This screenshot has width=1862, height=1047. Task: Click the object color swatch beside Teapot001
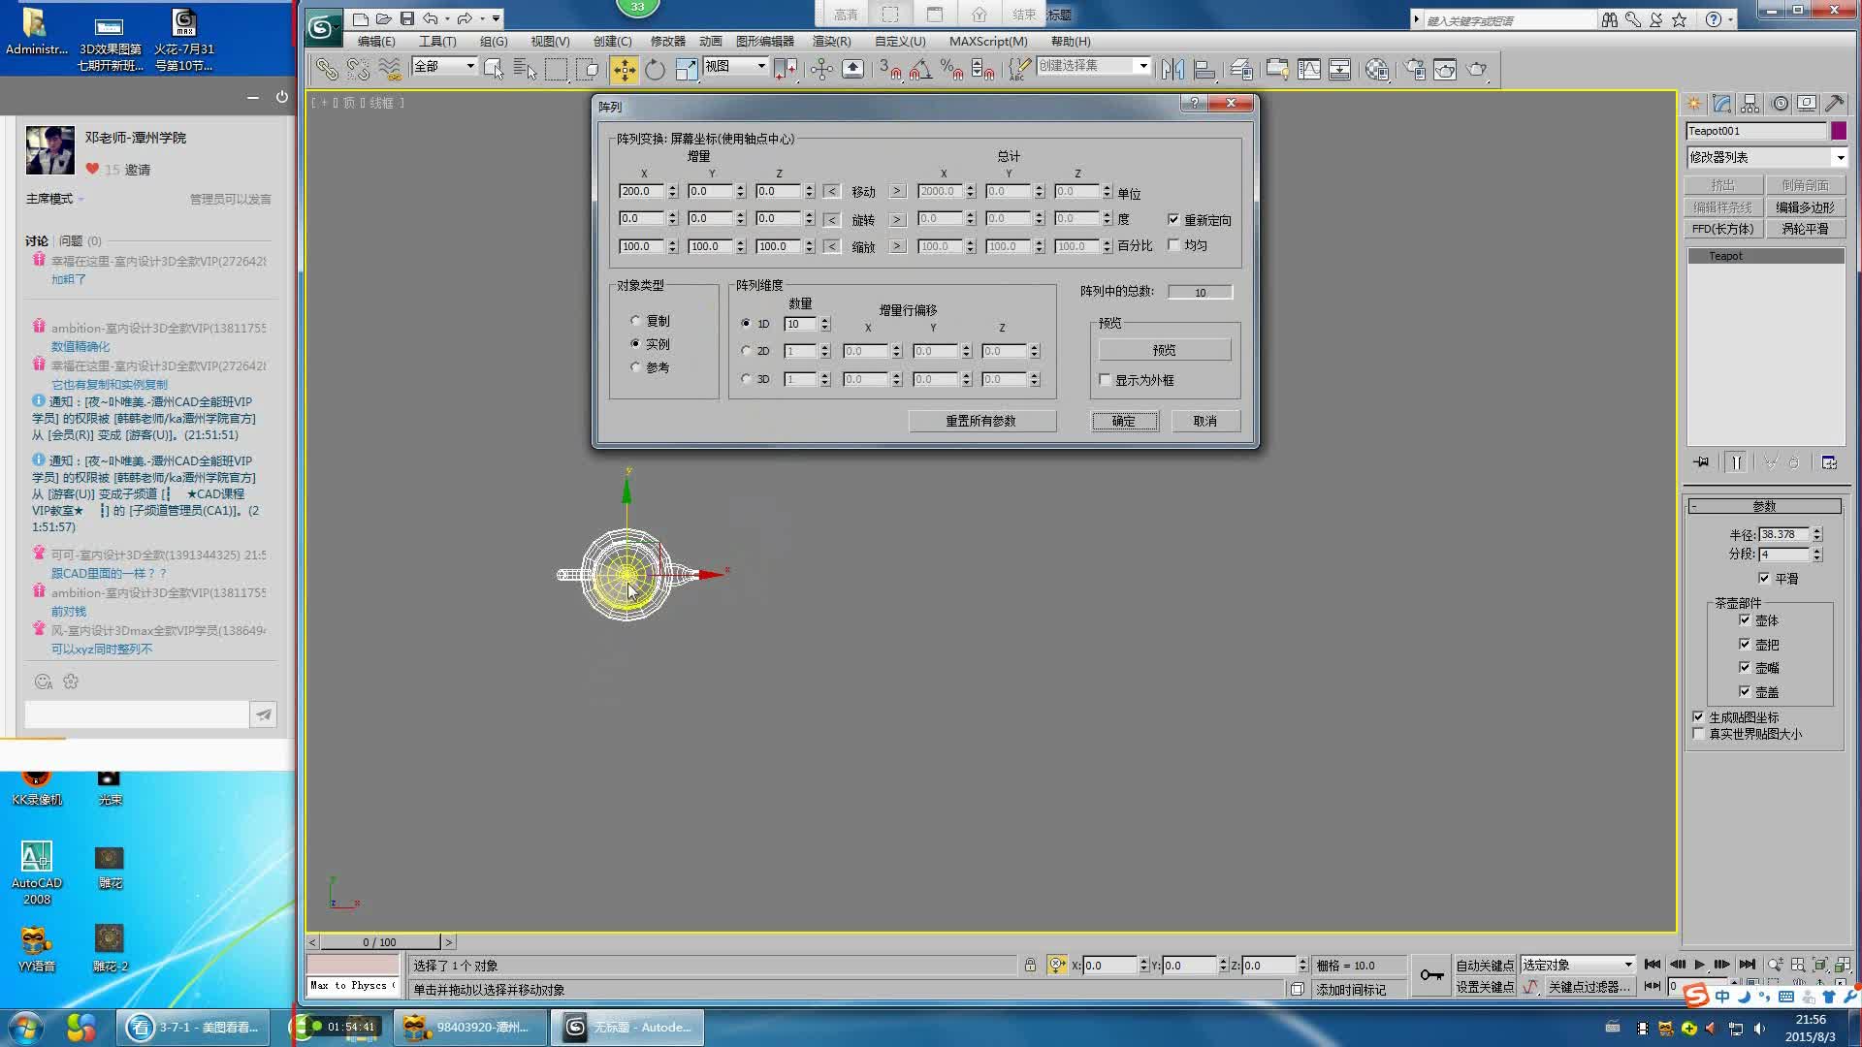click(x=1839, y=130)
